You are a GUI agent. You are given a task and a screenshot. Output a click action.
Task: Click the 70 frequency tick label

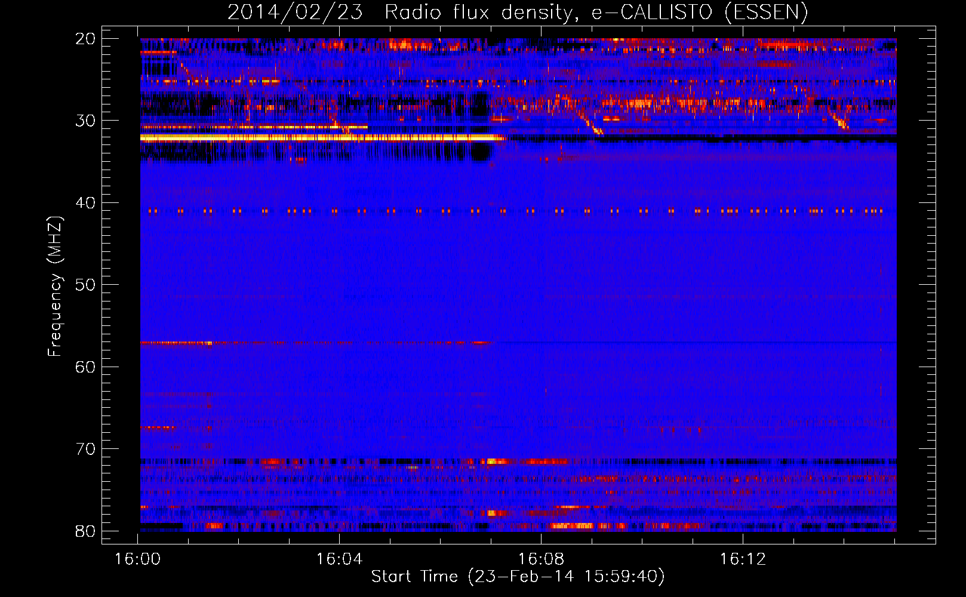pyautogui.click(x=85, y=449)
